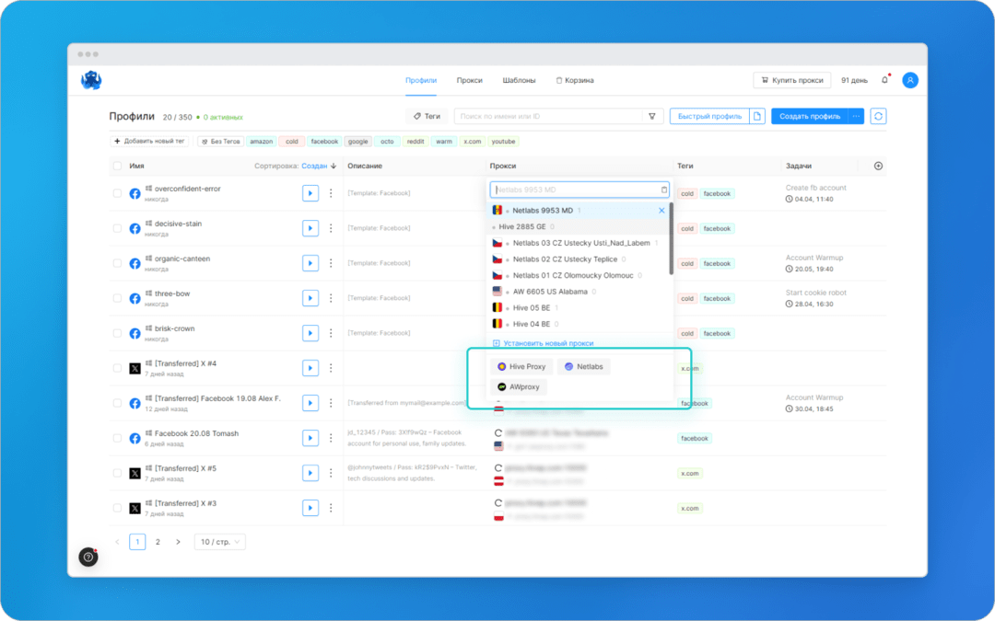The height and width of the screenshot is (621, 995).
Task: Open the user account avatar
Action: [x=910, y=80]
